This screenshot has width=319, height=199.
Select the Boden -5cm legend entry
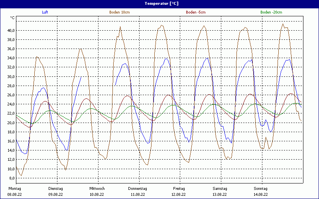196,12
